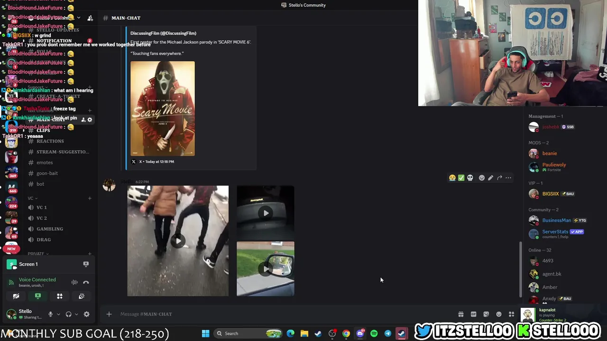Mute the microphone next to Stello
The width and height of the screenshot is (607, 341).
(50, 314)
